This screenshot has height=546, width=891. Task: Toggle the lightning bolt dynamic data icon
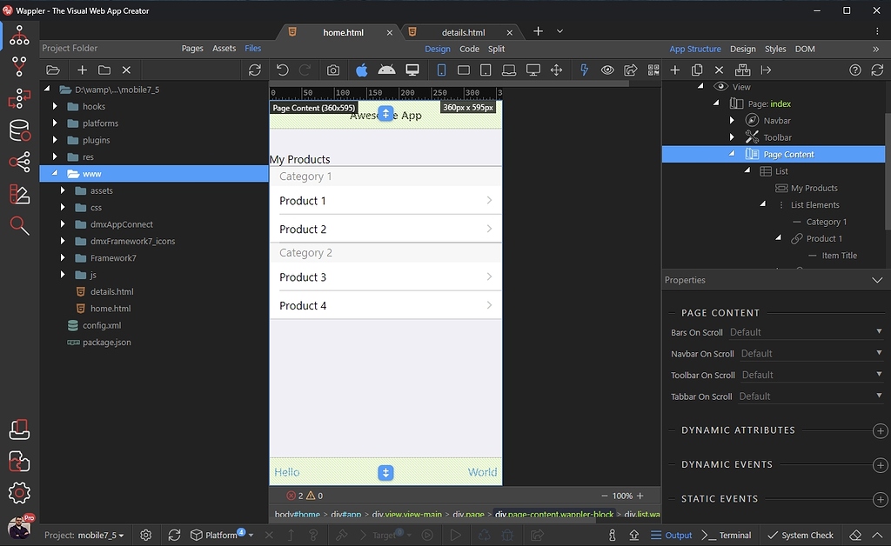[584, 70]
